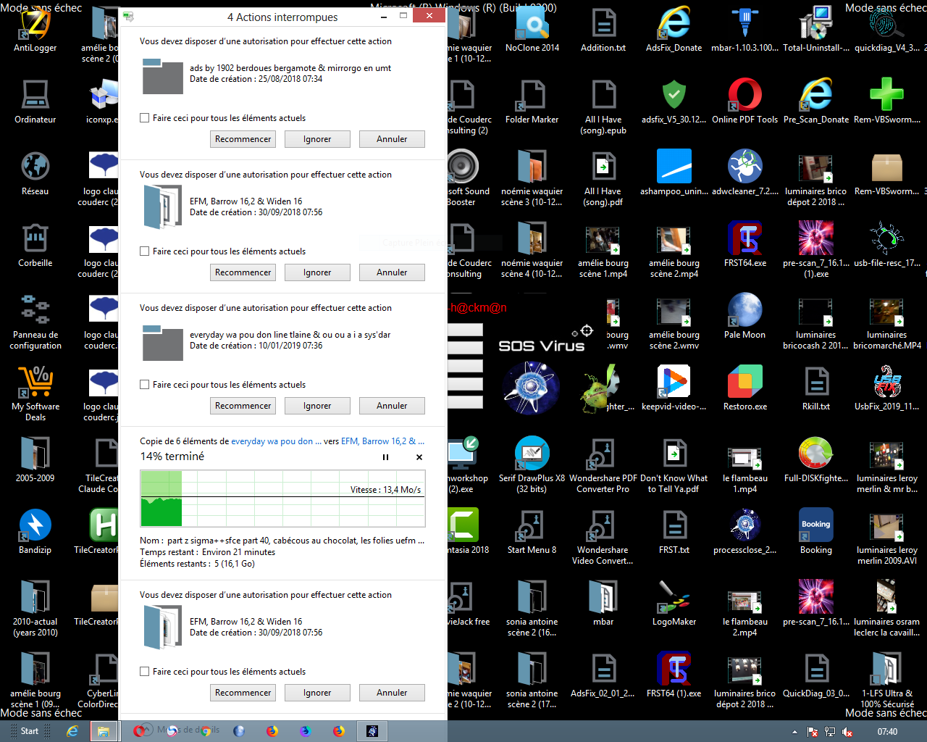Open the Online PDF Tools icon
The width and height of the screenshot is (927, 742).
point(744,102)
